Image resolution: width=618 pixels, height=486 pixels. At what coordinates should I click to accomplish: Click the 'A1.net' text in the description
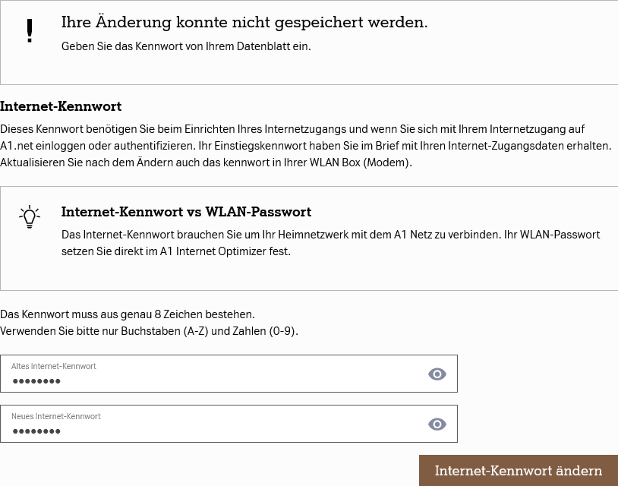[17, 146]
